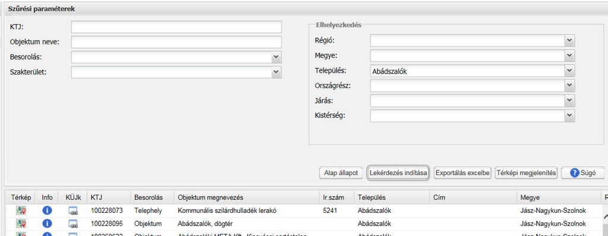Click the KÜJk column header
Viewport: 608px width, 236px height.
73,198
